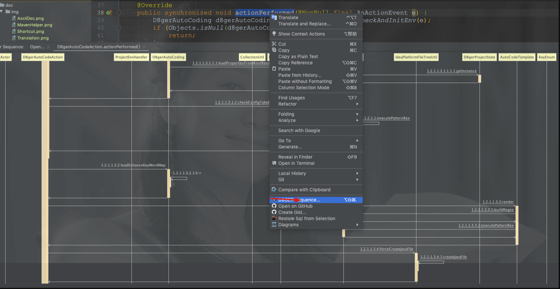Click the Translate icon in the context menu
560x289 pixels.
coord(274,17)
